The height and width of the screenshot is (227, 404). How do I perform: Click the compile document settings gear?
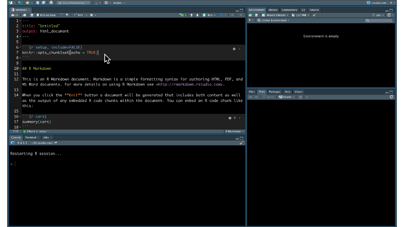click(x=91, y=15)
